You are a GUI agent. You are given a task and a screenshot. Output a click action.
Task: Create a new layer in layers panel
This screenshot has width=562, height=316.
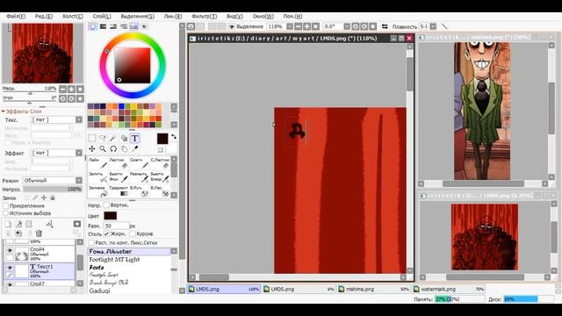click(x=8, y=225)
